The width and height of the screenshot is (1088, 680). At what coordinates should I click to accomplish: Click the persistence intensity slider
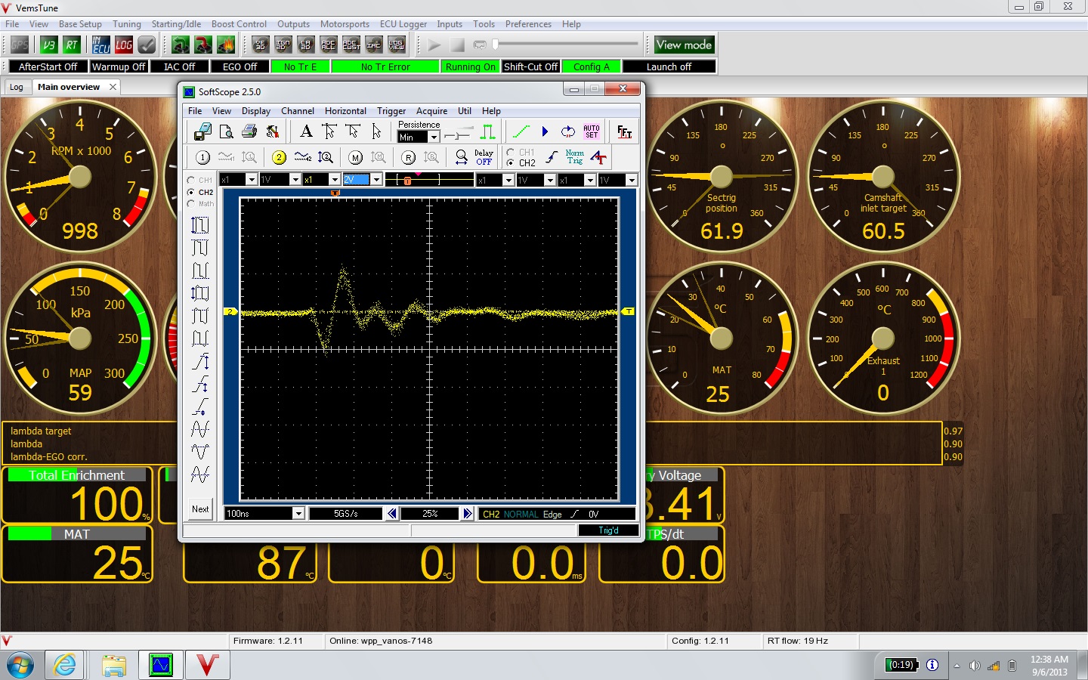(x=459, y=135)
